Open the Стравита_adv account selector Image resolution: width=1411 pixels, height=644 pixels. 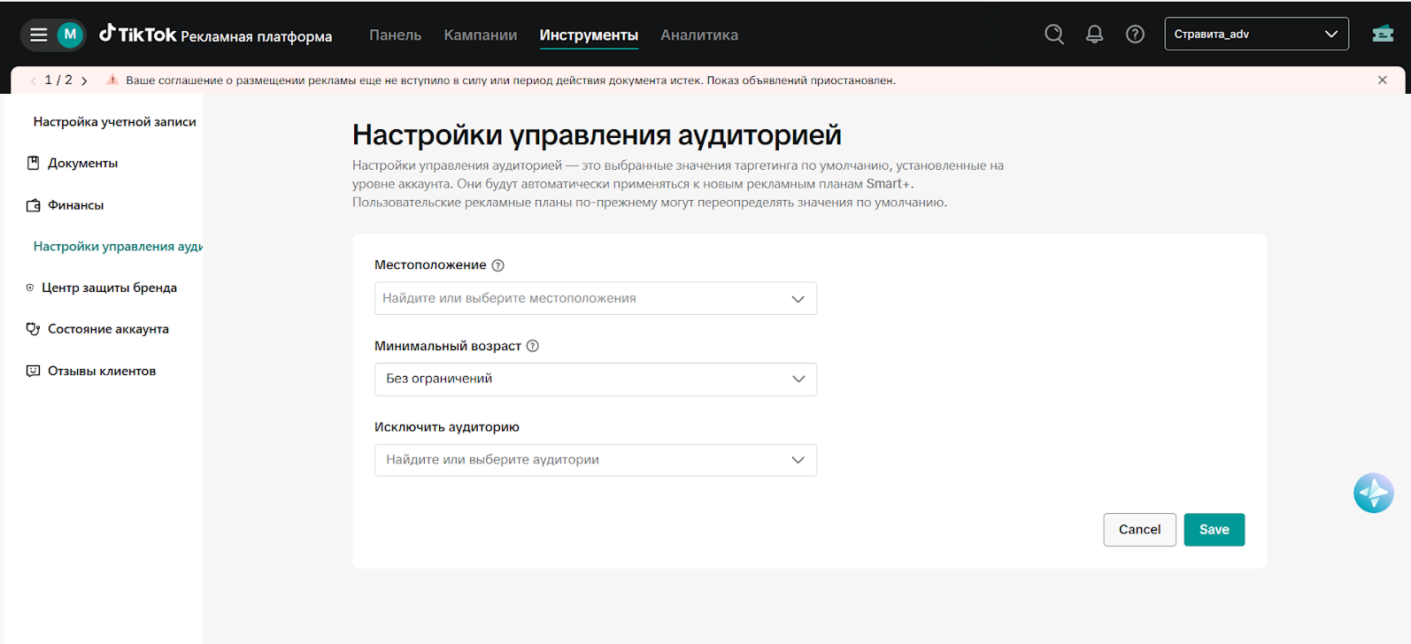[1255, 34]
